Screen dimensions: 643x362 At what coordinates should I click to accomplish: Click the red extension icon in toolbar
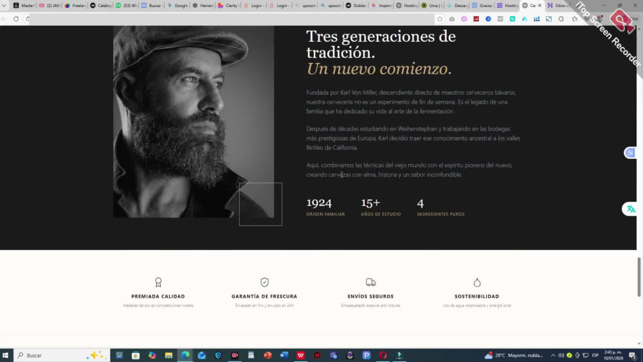[476, 19]
